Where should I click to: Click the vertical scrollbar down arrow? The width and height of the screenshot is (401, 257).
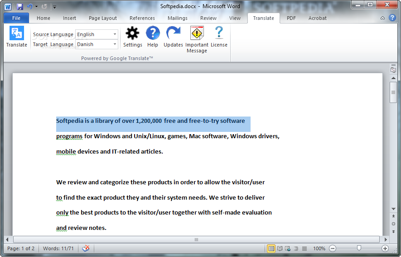point(393,209)
